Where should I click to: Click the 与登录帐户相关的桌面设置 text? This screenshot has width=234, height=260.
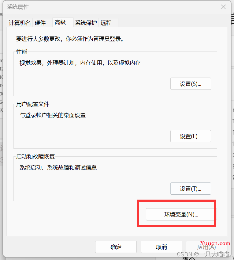click(53, 115)
